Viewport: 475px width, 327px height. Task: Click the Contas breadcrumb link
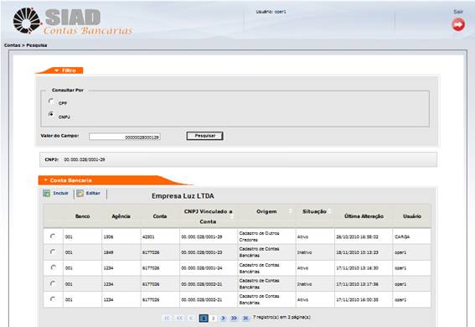(x=12, y=45)
